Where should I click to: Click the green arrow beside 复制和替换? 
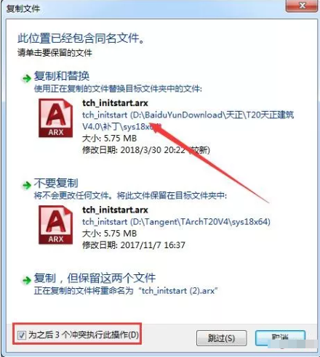point(27,78)
